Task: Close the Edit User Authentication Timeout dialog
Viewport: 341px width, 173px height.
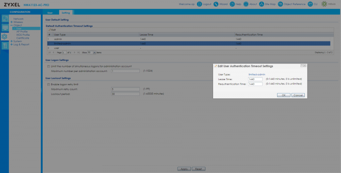Action: [305, 66]
